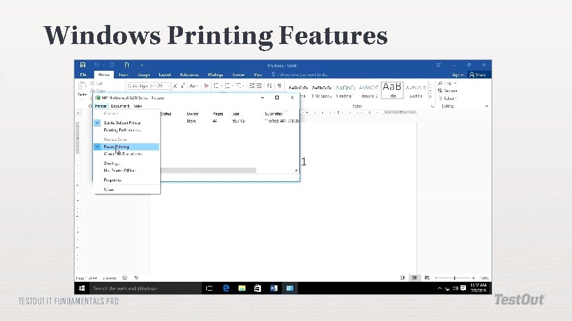
Task: Switch to the Design ribbon tab
Action: pyautogui.click(x=144, y=75)
